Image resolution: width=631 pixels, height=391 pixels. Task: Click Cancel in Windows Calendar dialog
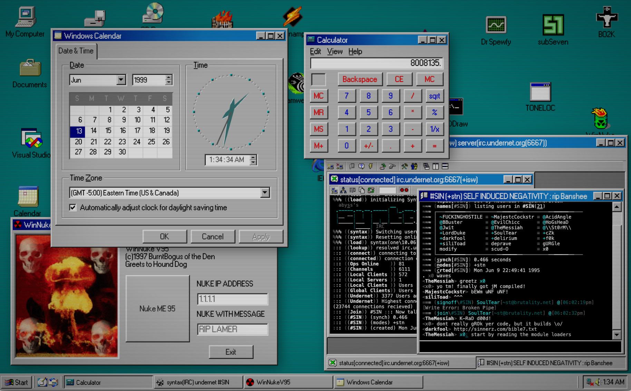pos(213,237)
